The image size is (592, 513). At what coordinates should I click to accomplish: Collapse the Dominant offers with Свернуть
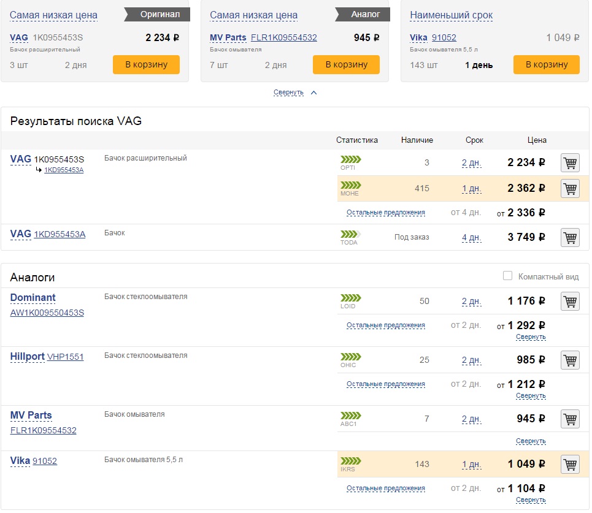531,337
